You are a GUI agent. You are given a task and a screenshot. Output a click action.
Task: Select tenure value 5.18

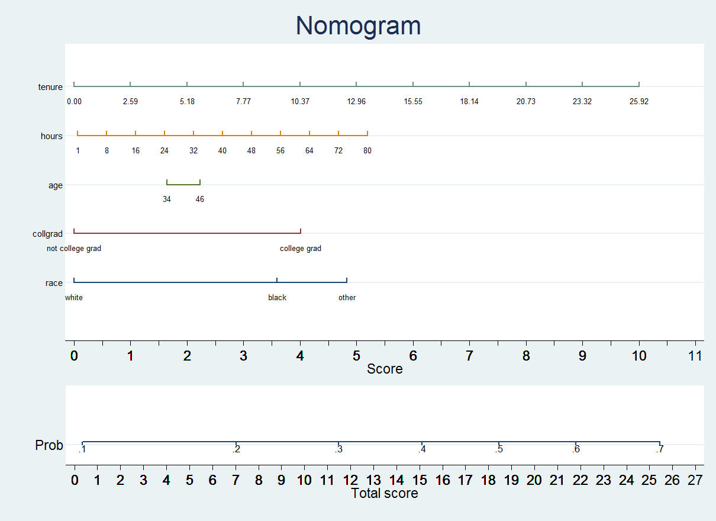[x=187, y=102]
